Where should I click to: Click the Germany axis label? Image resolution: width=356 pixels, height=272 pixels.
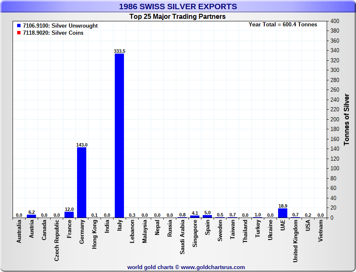click(x=82, y=232)
